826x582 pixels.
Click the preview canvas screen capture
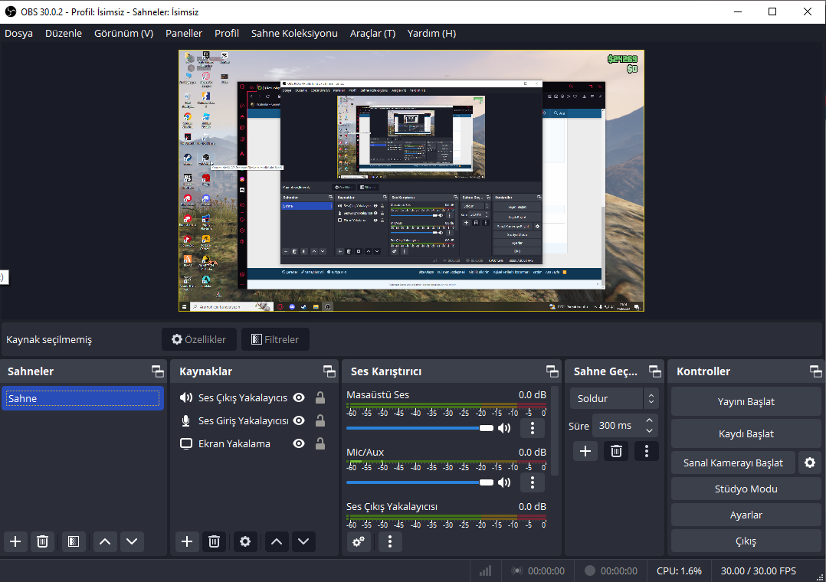[411, 181]
